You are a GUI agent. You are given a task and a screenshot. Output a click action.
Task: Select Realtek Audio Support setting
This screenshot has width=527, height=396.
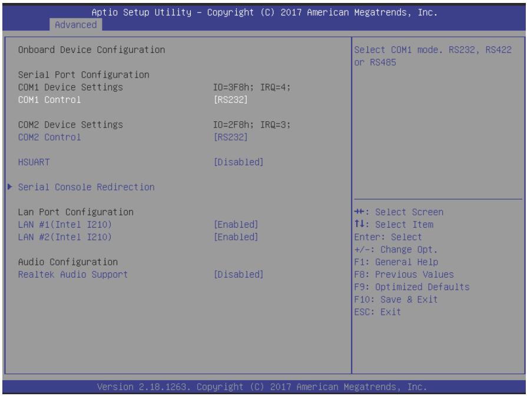[x=73, y=274]
